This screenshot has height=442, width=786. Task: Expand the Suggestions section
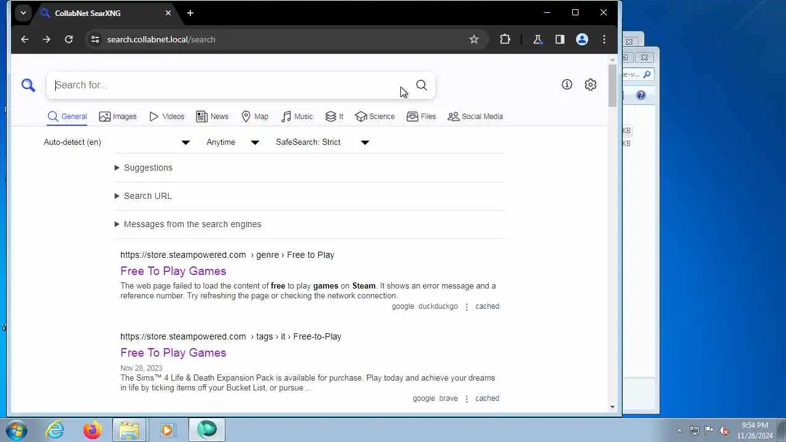tap(143, 168)
